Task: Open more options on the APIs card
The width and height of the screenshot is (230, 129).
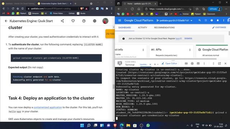Action: [x=190, y=50]
